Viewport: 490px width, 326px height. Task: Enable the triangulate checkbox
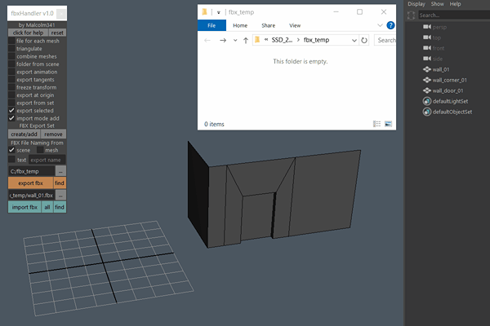11,48
